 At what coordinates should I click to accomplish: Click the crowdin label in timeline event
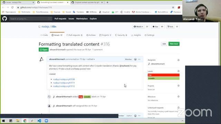(87, 97)
